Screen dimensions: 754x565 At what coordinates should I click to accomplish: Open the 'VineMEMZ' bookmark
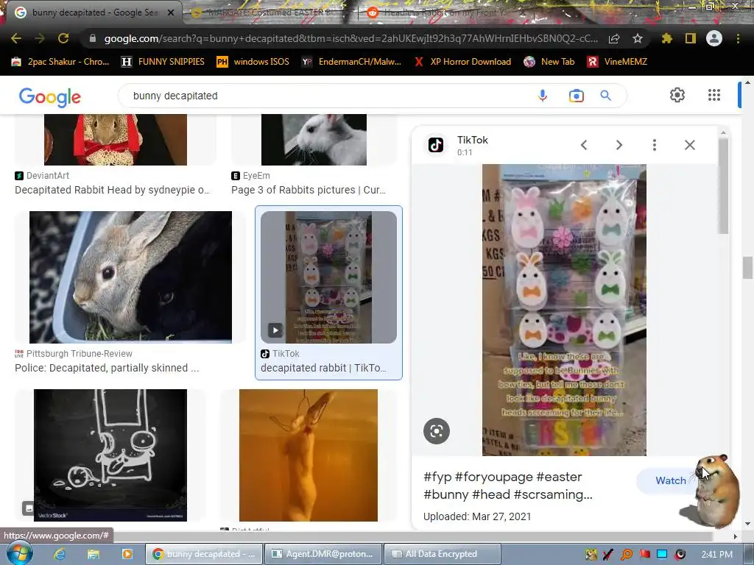point(618,62)
